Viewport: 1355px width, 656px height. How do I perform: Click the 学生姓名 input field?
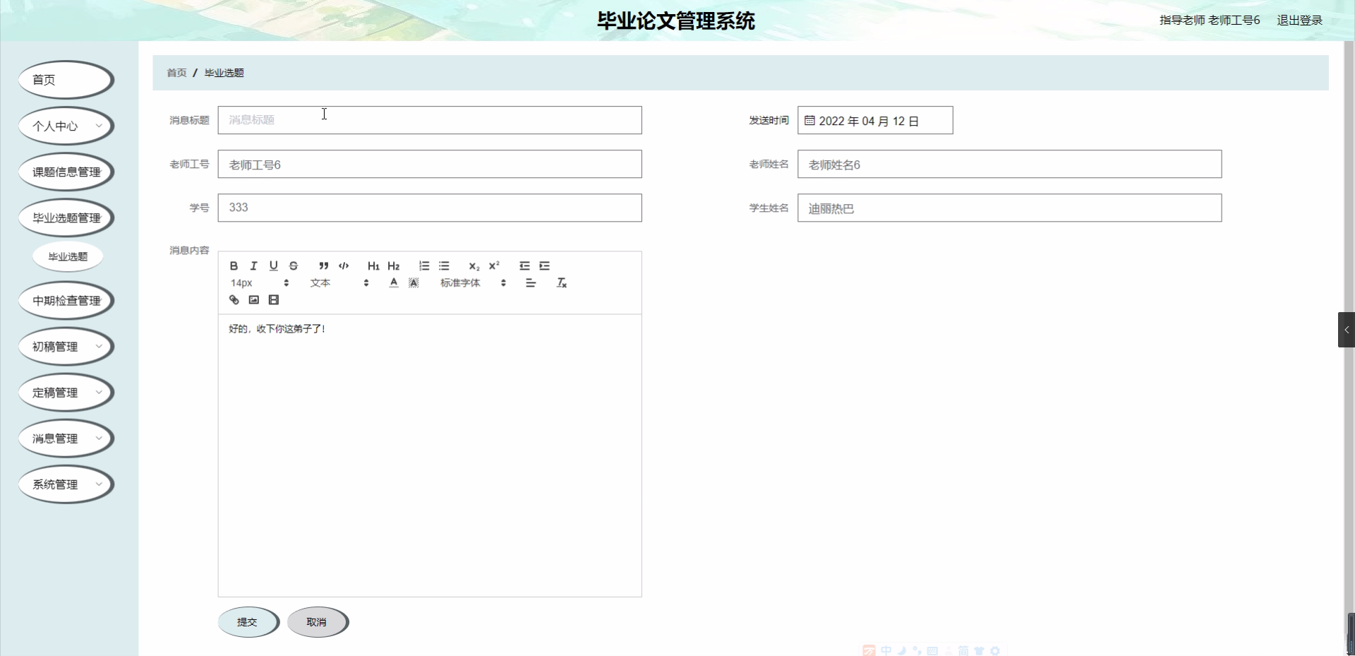1009,208
